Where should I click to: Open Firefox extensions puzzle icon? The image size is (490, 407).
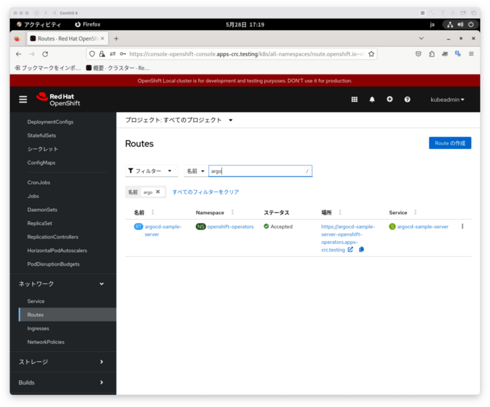[x=432, y=54]
